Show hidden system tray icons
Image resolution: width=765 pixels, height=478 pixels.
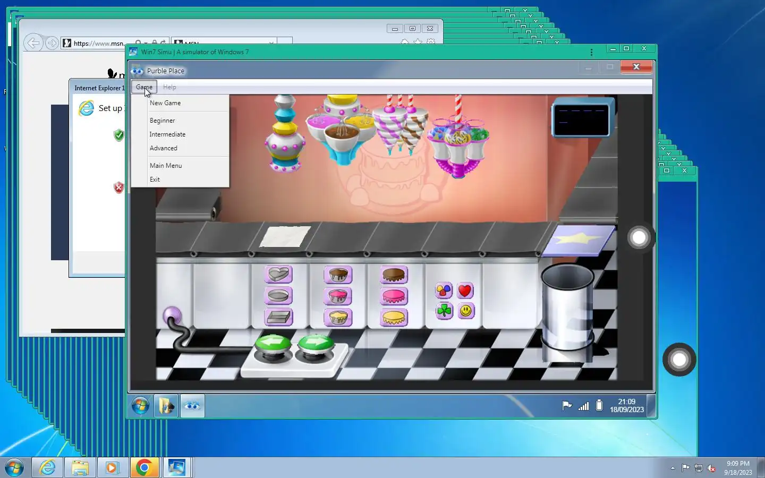coord(673,468)
